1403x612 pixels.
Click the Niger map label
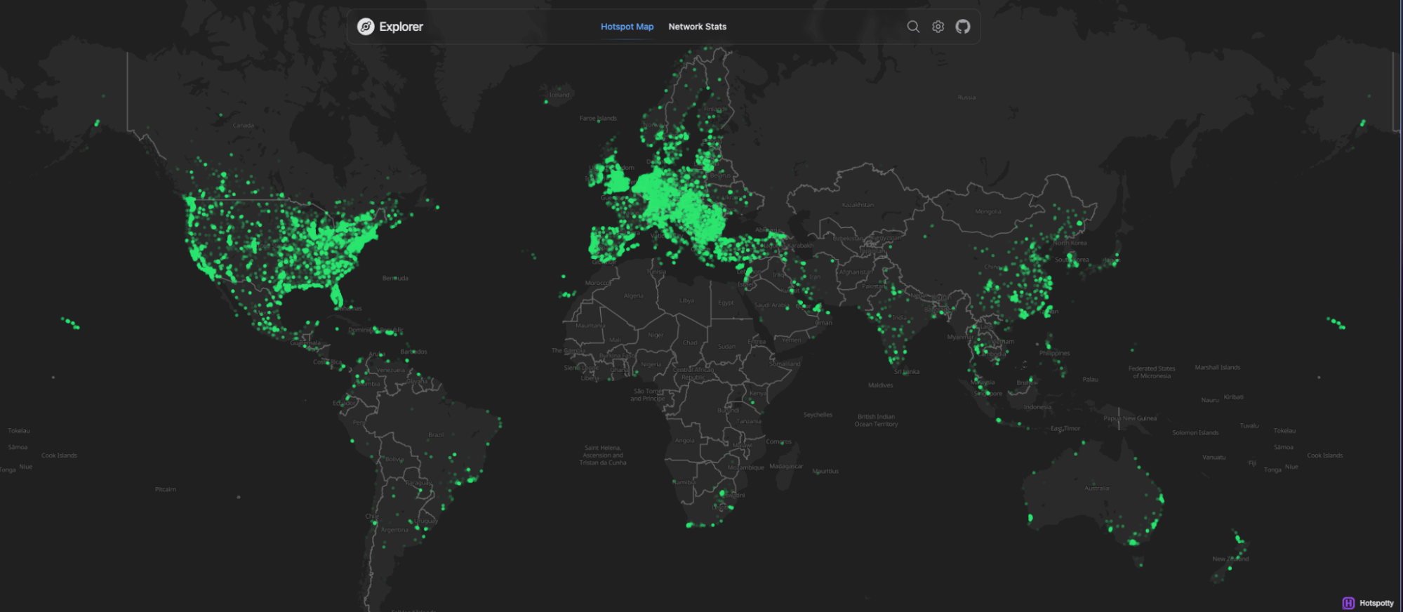656,335
